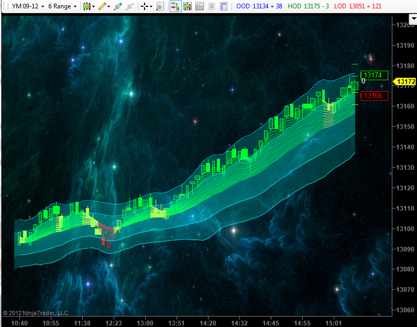Click the toolbar drag handle grip
417x327 pixels.
(4, 6)
